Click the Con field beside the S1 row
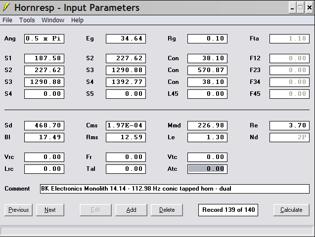Viewport: 315px width, 237px height. coord(207,58)
